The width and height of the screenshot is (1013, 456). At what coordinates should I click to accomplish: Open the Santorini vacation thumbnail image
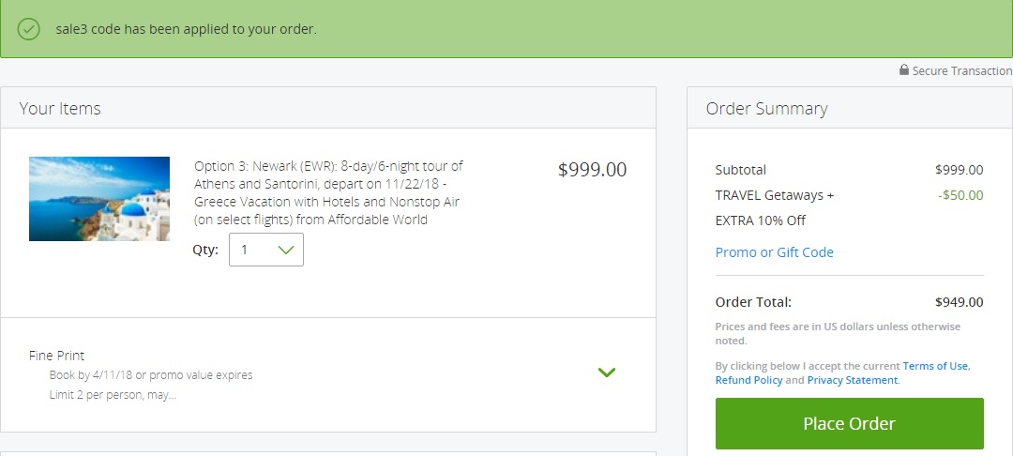coord(99,199)
